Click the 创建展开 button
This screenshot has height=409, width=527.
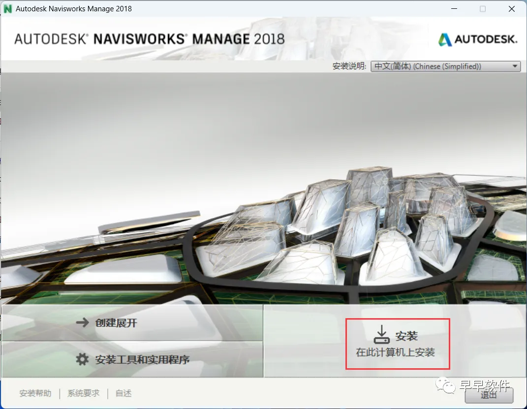pos(132,323)
